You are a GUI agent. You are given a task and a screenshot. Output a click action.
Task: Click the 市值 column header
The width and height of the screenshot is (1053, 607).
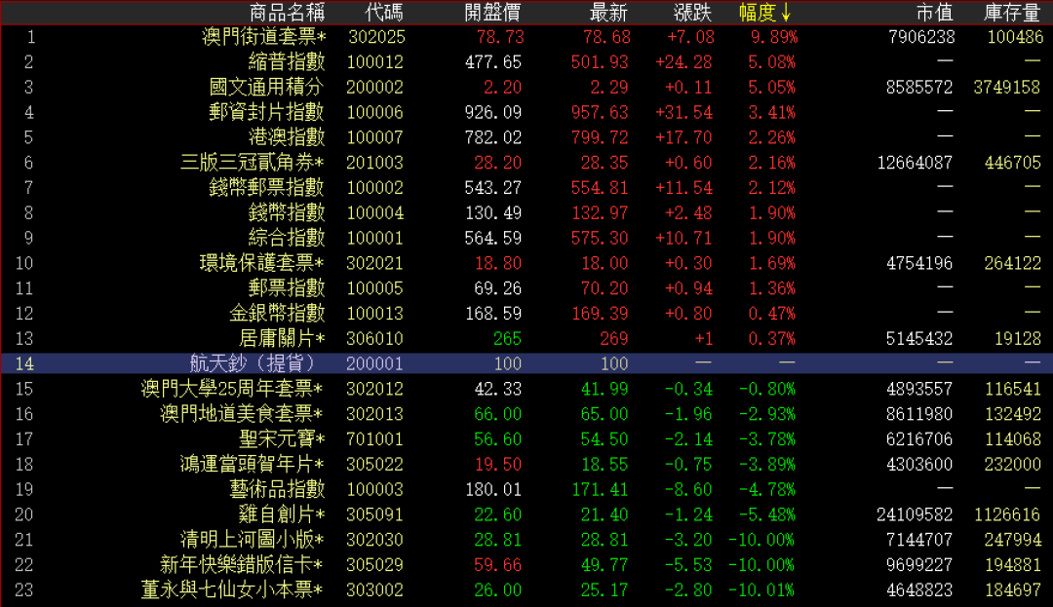[934, 12]
